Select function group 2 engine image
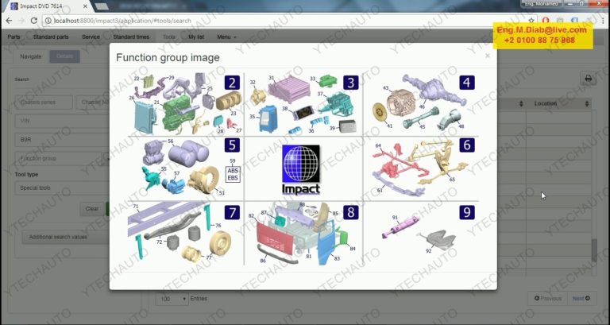The image size is (610, 325). coord(184,103)
